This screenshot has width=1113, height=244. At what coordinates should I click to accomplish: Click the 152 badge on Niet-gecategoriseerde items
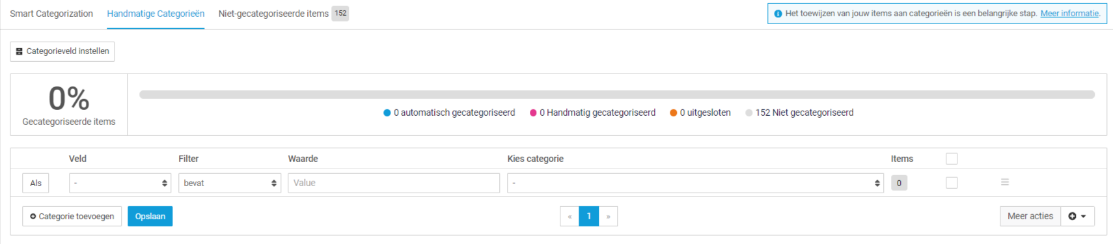tap(340, 13)
